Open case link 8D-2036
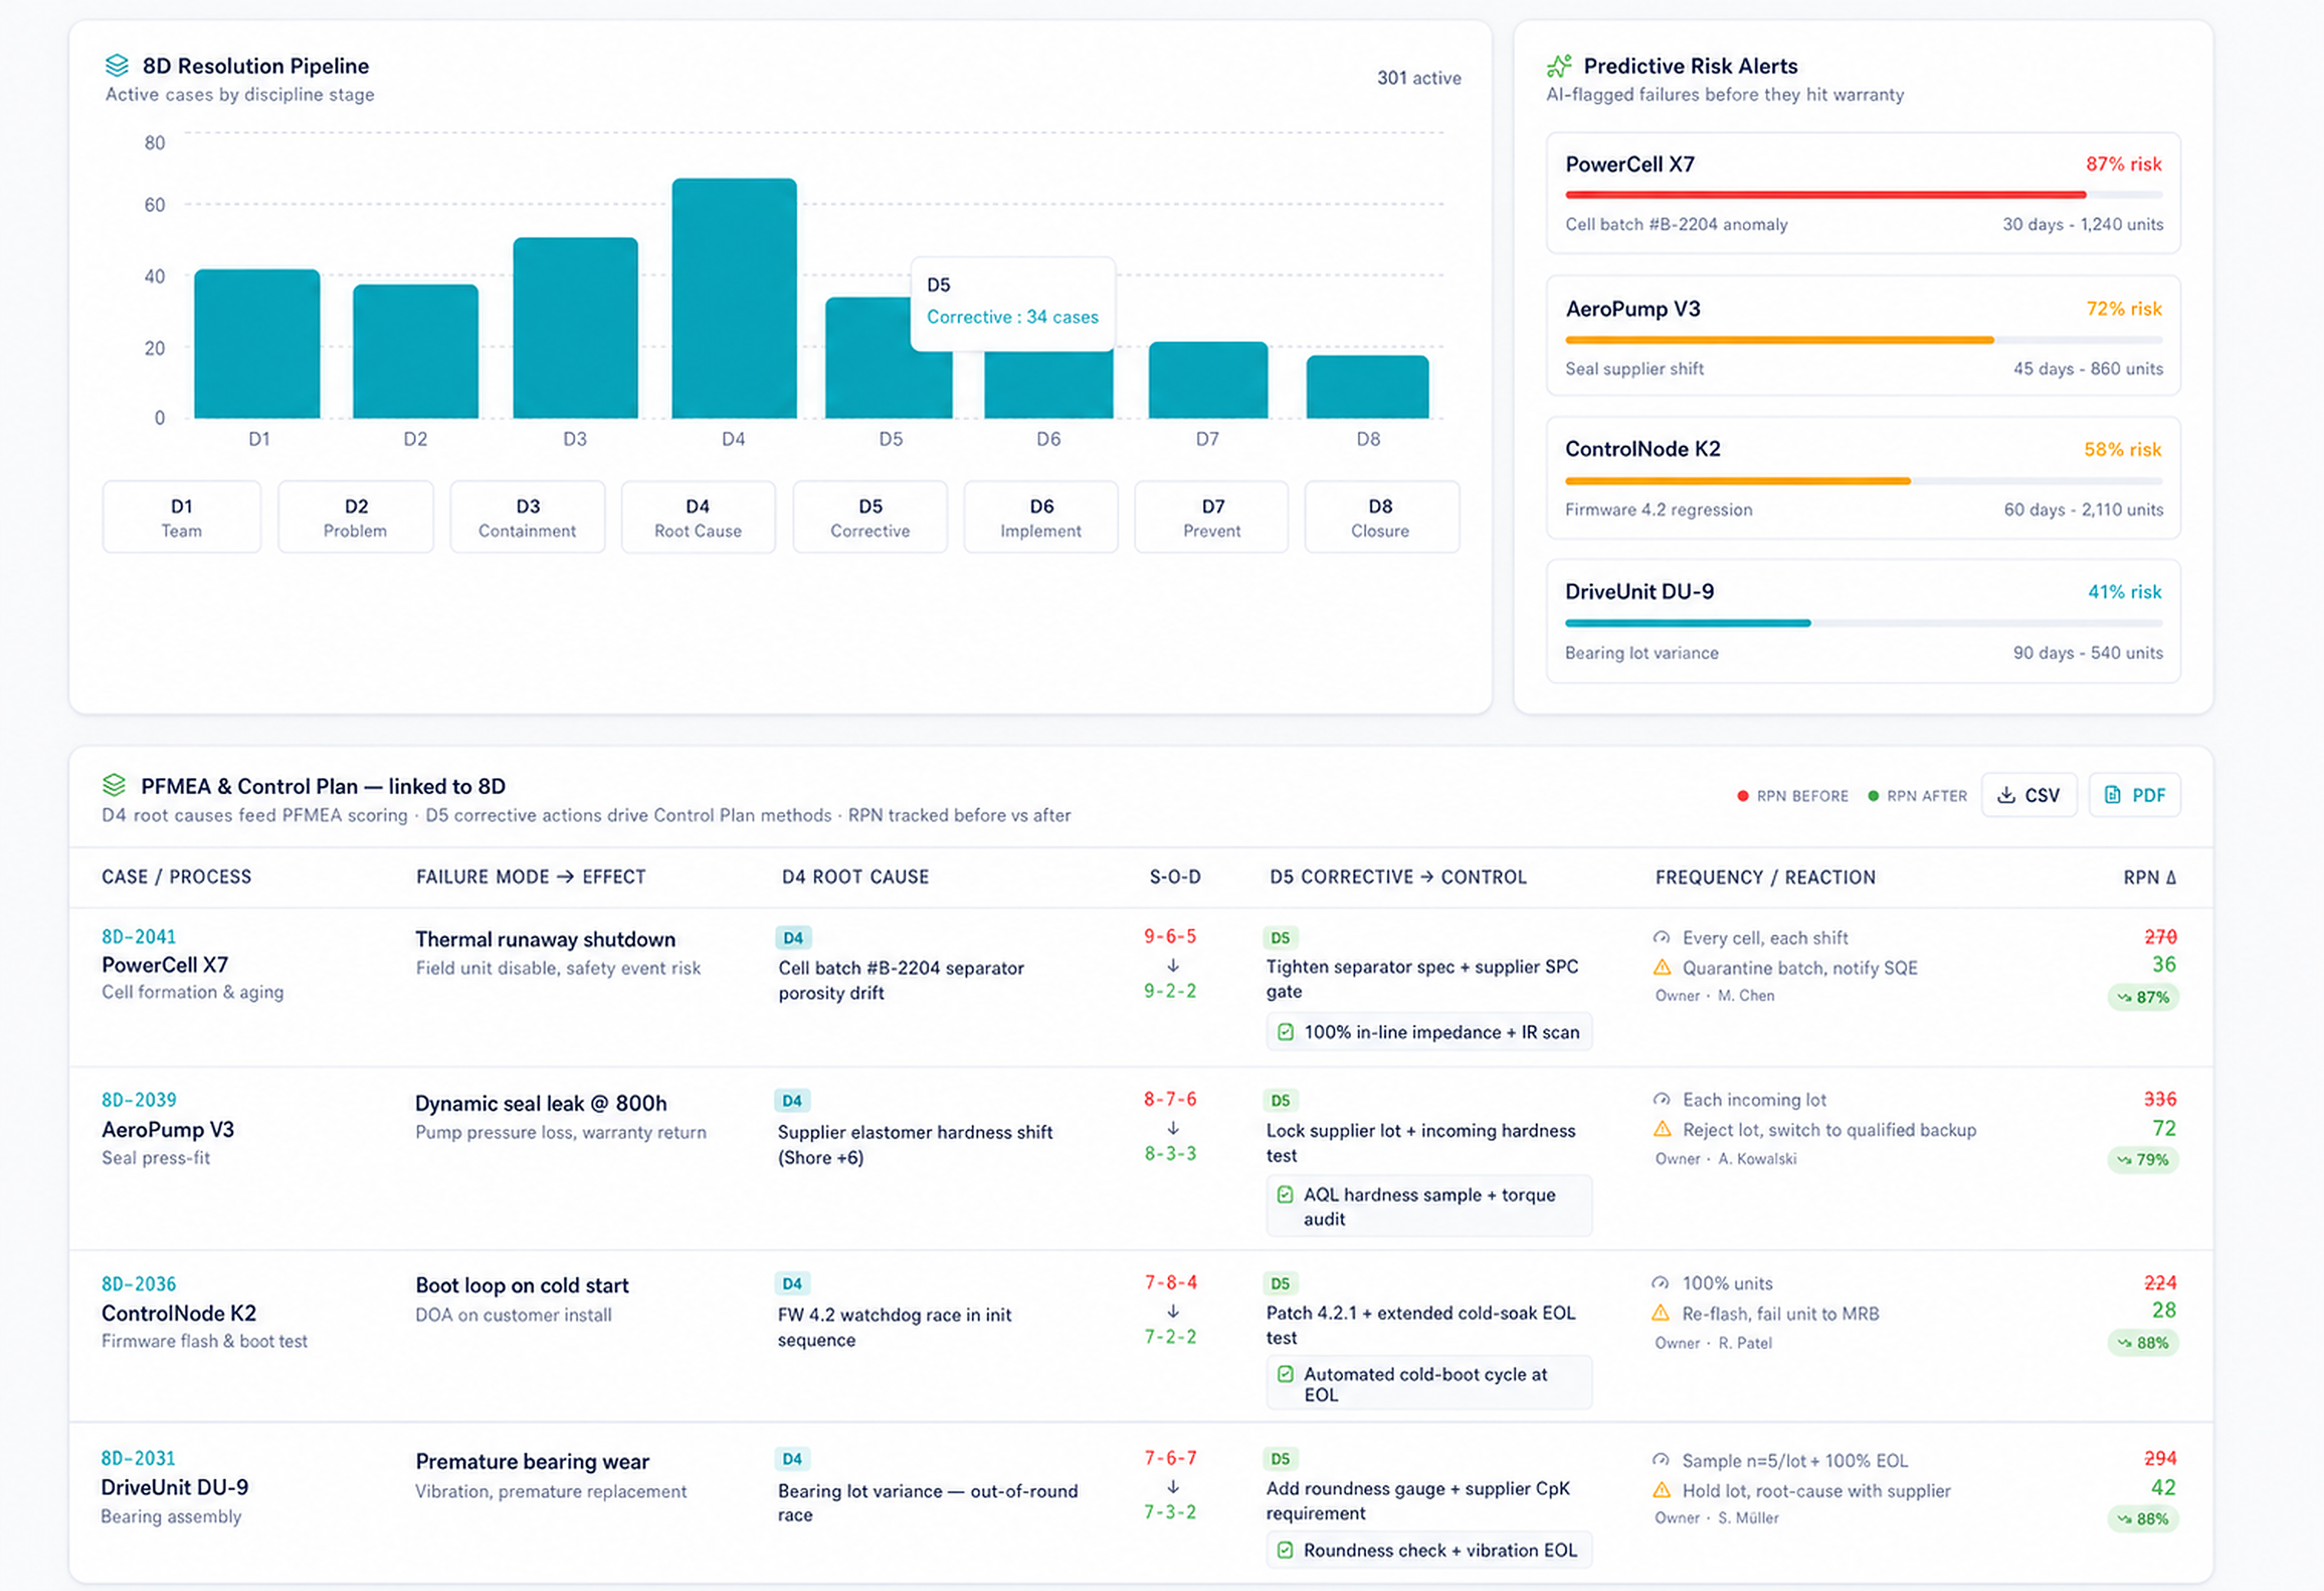Image resolution: width=2324 pixels, height=1591 pixels. 139,1284
